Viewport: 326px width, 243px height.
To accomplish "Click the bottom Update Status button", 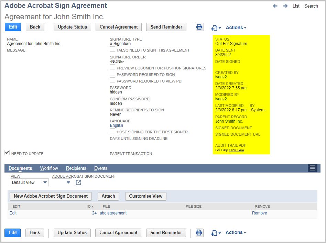I will [72, 233].
